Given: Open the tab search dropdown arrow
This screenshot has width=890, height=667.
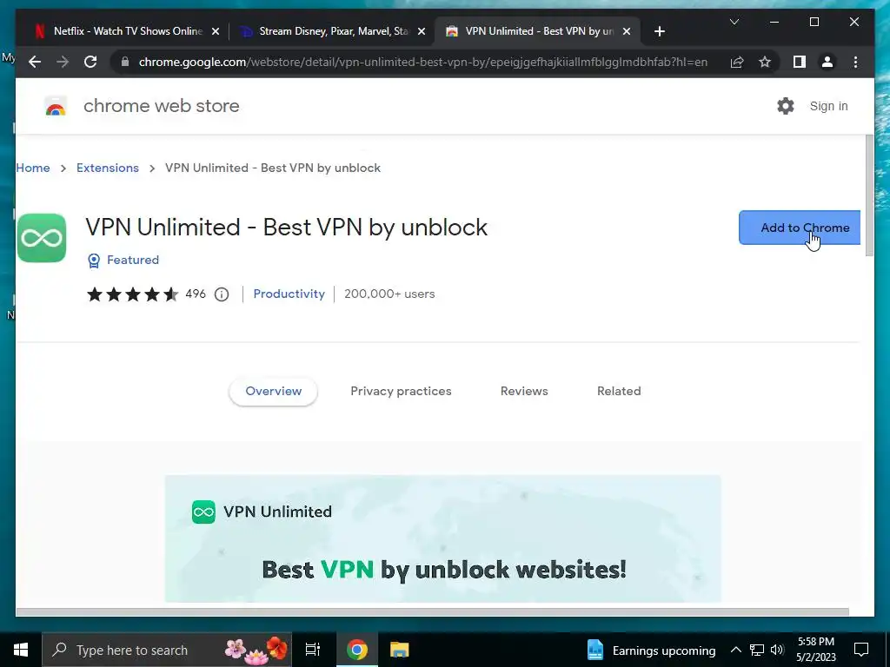Looking at the screenshot, I should coord(734,22).
